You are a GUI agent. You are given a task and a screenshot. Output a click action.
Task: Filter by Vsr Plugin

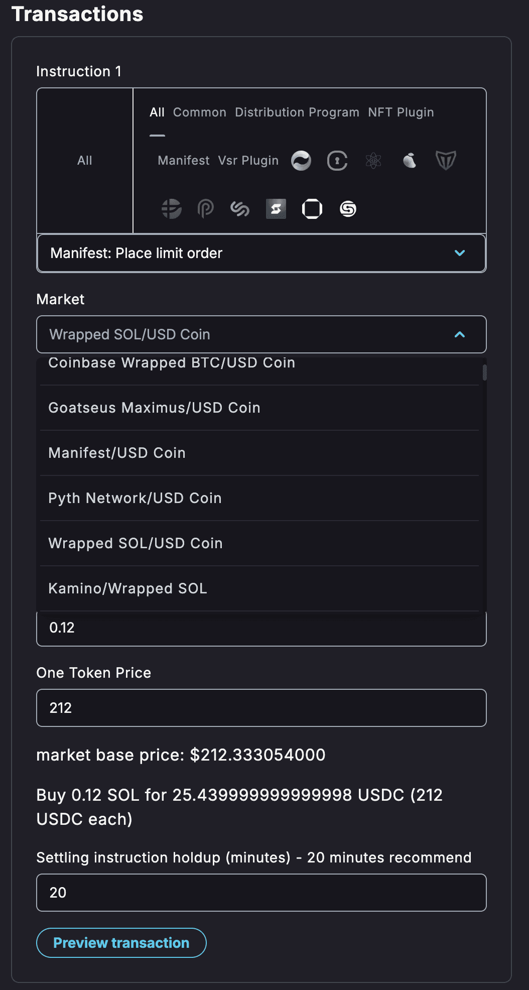pos(248,161)
